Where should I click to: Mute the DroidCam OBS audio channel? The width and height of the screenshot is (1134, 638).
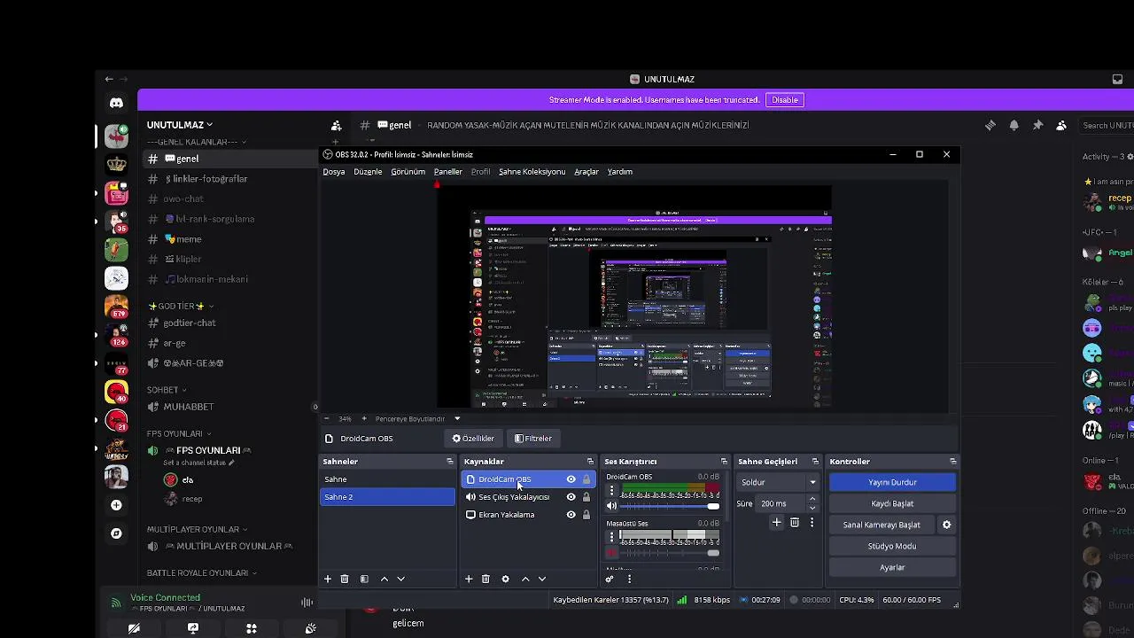coord(611,506)
